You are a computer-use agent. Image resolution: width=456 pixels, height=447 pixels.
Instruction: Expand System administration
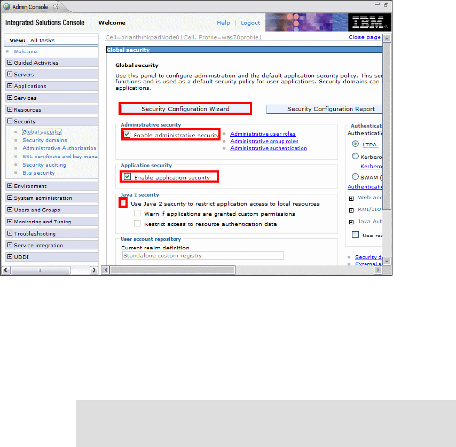pos(10,198)
